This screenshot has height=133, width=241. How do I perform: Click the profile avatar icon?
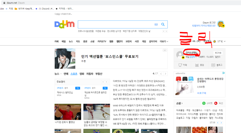point(180,55)
